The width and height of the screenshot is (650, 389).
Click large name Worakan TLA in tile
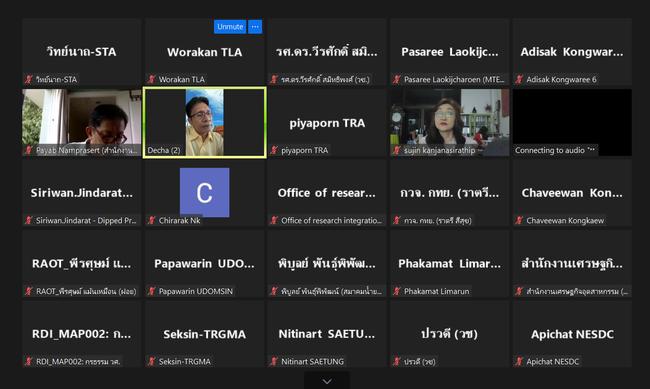(205, 52)
